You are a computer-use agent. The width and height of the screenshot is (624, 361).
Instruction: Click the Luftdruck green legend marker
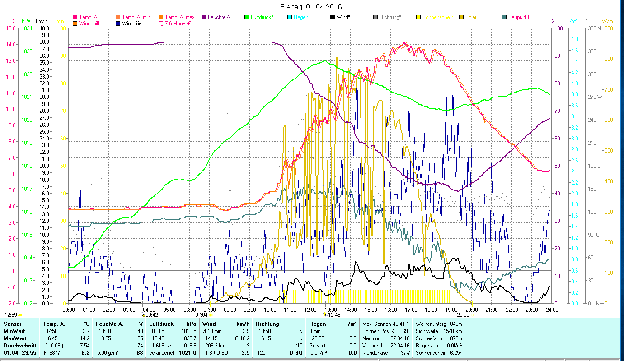tap(247, 17)
